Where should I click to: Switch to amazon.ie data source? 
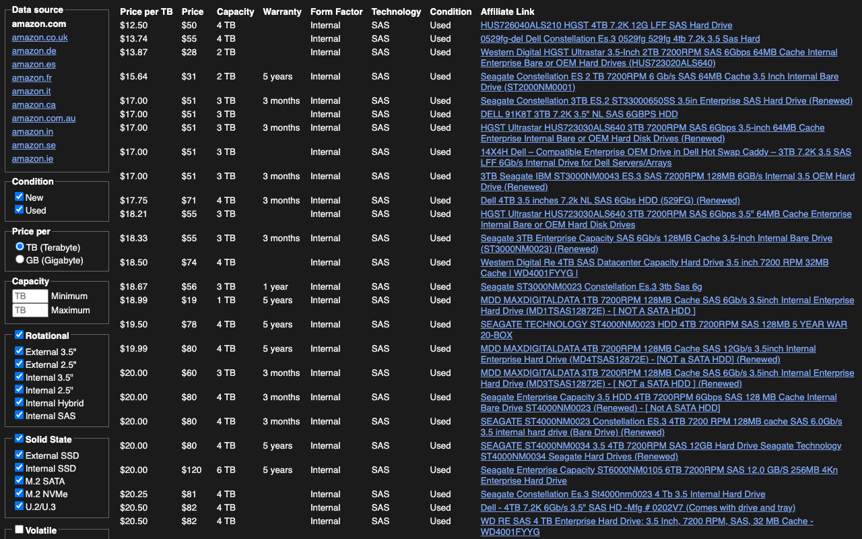pos(32,159)
